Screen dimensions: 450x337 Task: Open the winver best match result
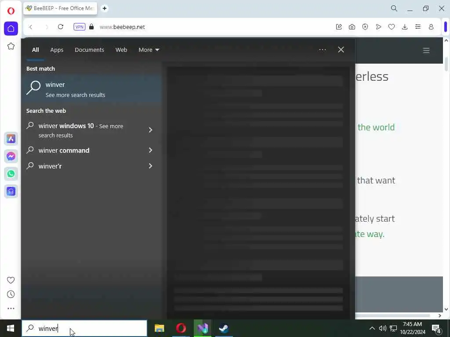(x=92, y=89)
